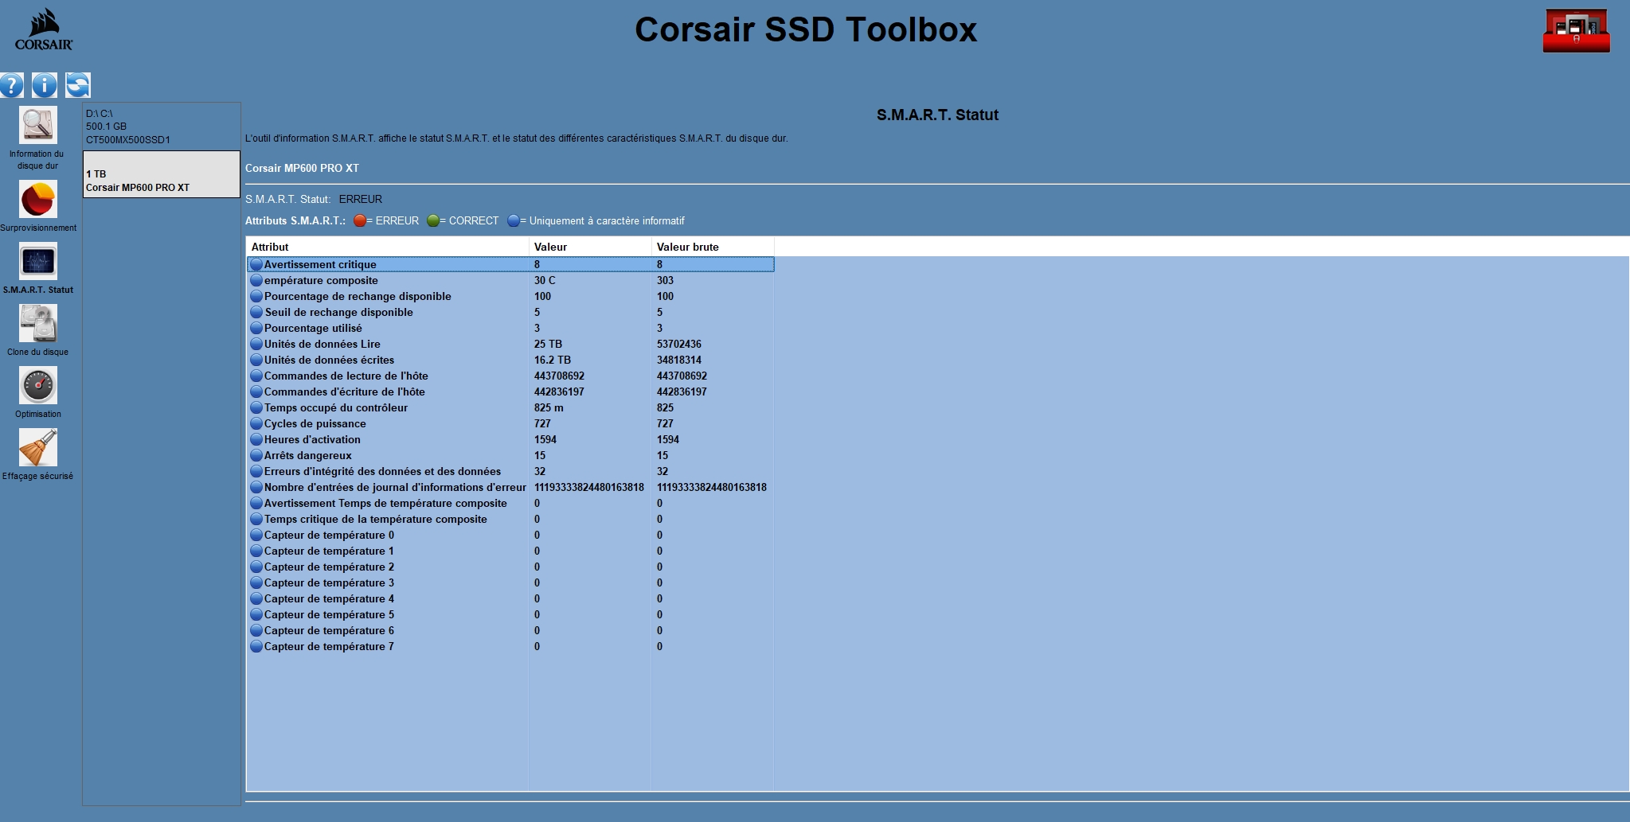Select the Corsair MP600 PRO XT drive
The height and width of the screenshot is (822, 1630).
click(161, 181)
